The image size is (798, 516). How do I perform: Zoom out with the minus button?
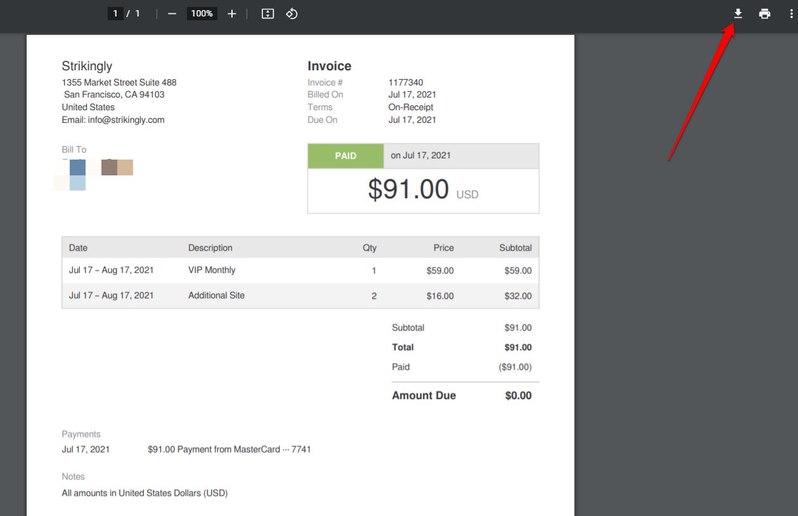click(172, 13)
